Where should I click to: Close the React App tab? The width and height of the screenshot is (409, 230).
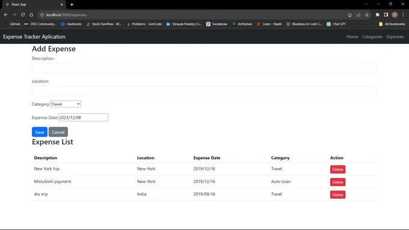pyautogui.click(x=61, y=4)
